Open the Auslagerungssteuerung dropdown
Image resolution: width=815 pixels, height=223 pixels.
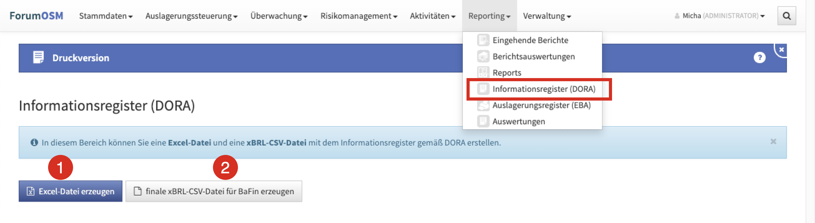click(191, 16)
